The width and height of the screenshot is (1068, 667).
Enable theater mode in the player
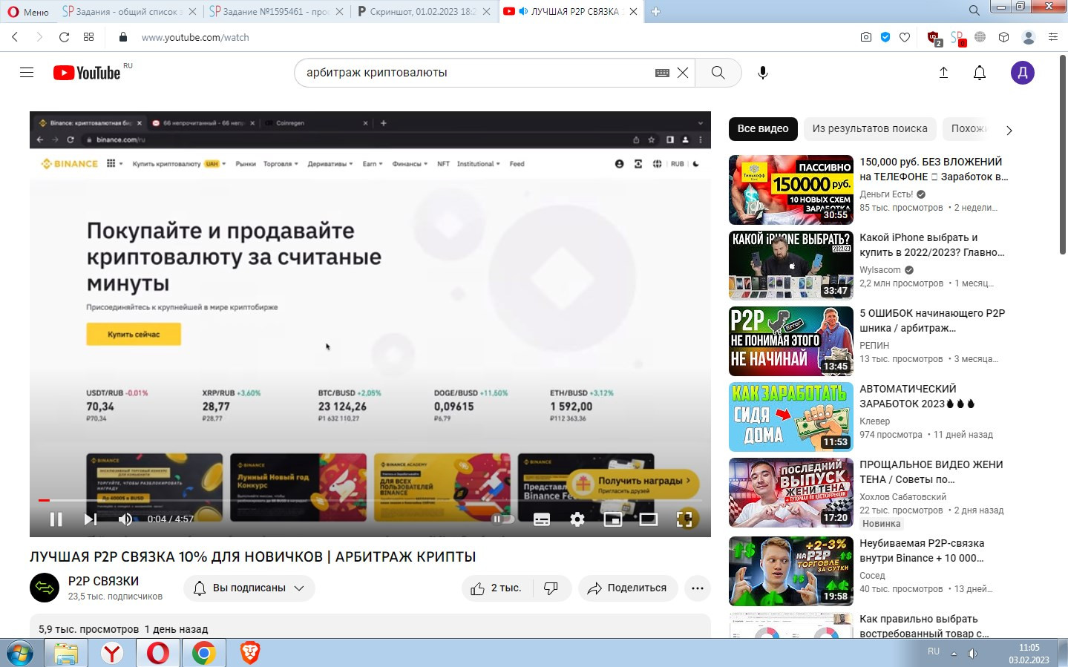click(649, 519)
